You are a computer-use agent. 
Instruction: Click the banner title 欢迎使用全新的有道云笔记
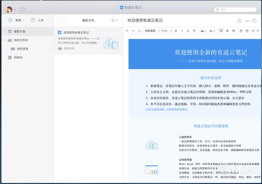(x=211, y=52)
